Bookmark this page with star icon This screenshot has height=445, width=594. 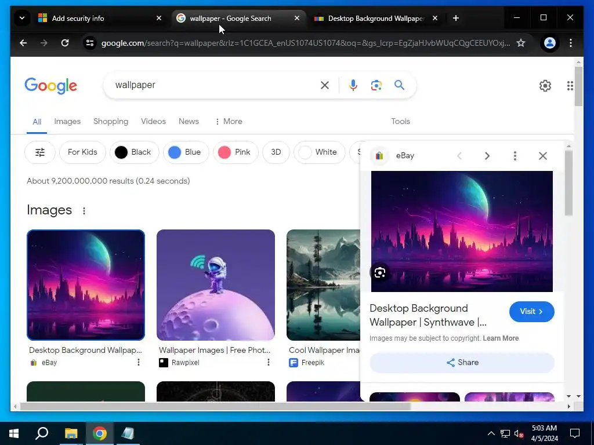click(521, 43)
